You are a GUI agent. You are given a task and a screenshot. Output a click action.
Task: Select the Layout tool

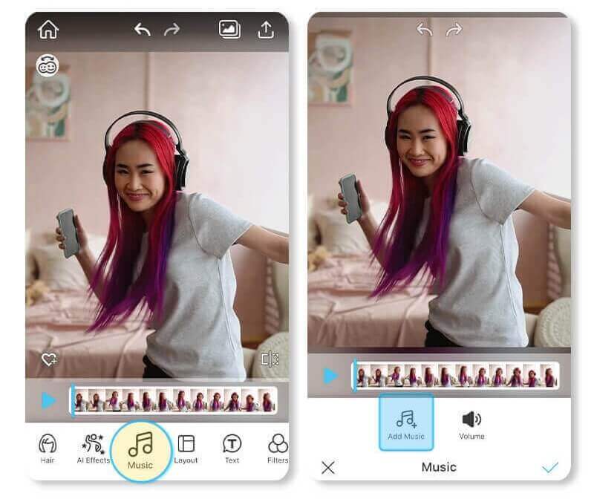coord(186,449)
